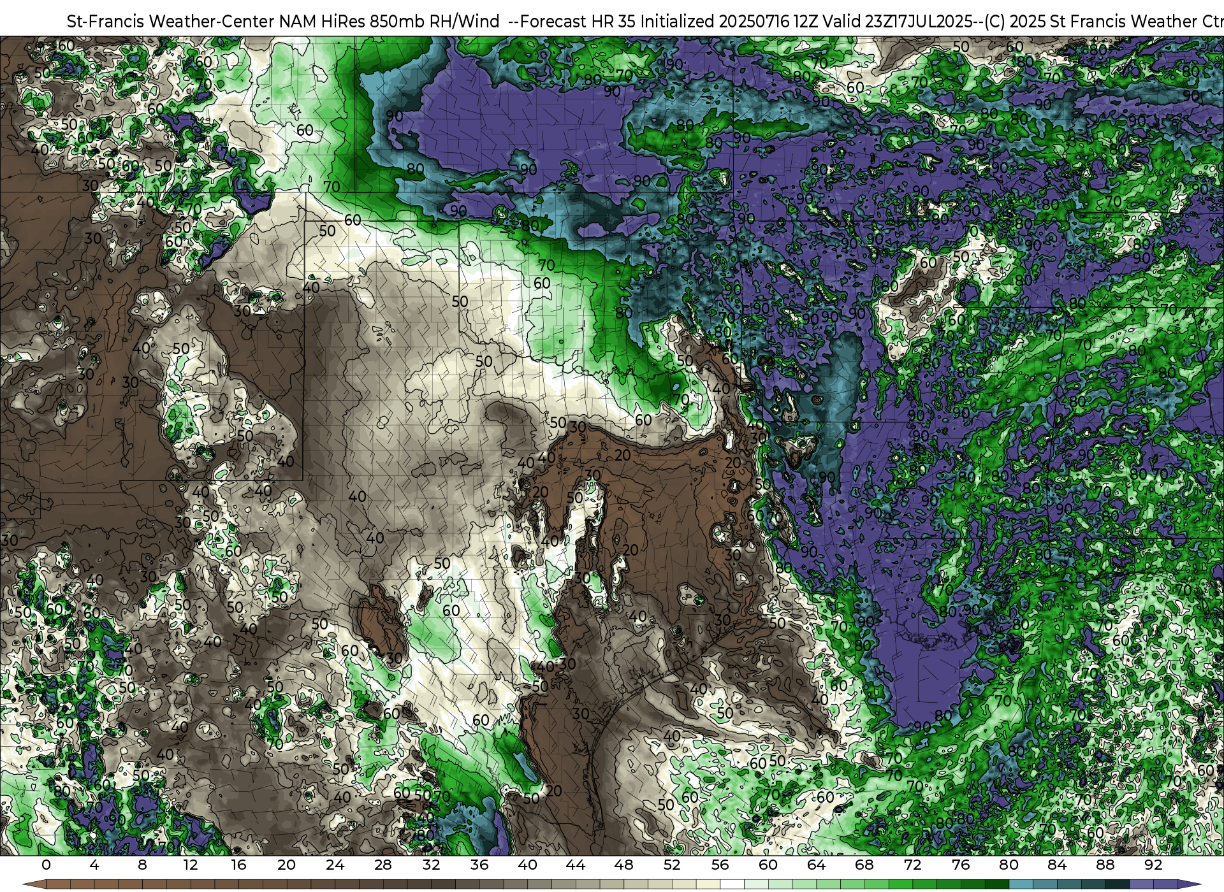Click the colorbar tick label 24
The width and height of the screenshot is (1224, 892).
pyautogui.click(x=335, y=865)
